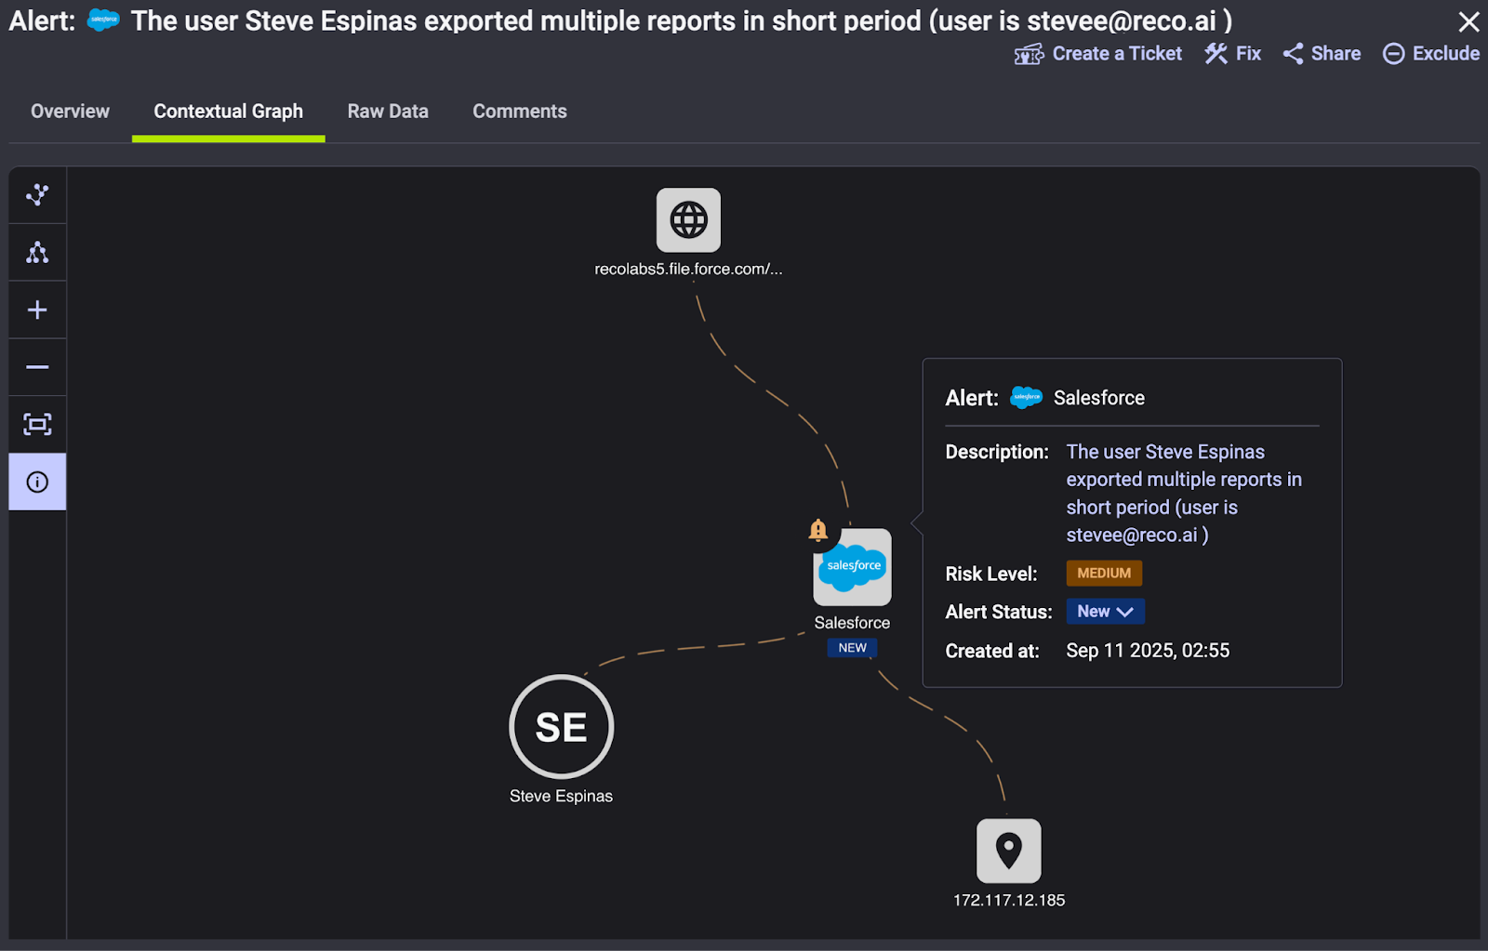The image size is (1488, 951).
Task: Zoom out with the minus icon
Action: 37,367
